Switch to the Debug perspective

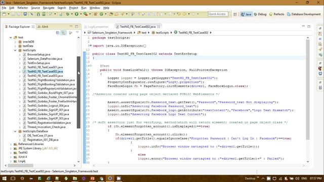coord(260,14)
